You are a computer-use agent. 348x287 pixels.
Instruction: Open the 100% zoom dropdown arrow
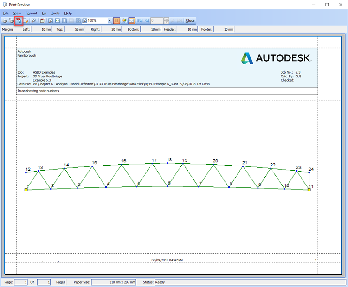tap(110, 20)
